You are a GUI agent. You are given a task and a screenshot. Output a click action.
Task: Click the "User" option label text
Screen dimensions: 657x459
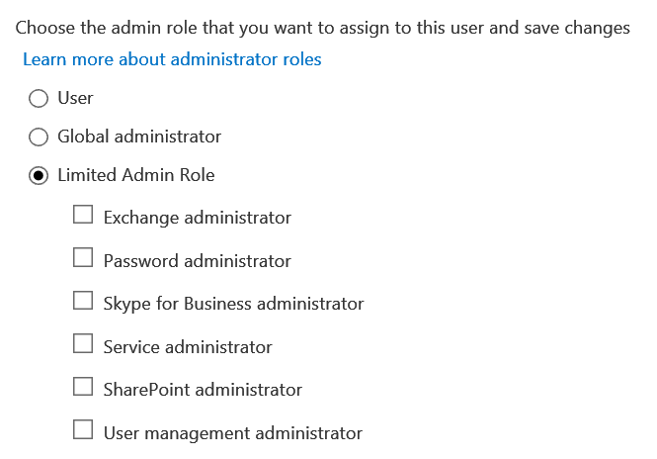click(75, 98)
